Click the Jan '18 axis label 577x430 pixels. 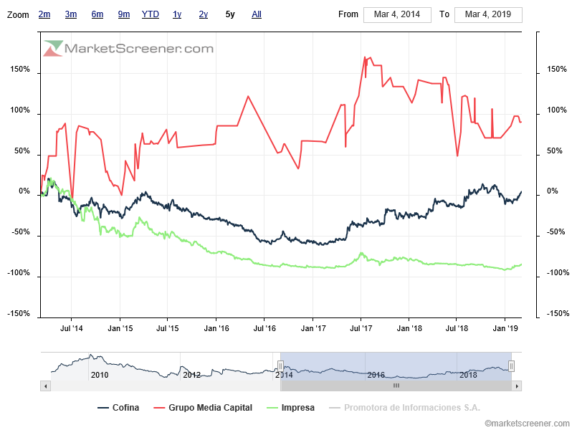click(x=409, y=328)
